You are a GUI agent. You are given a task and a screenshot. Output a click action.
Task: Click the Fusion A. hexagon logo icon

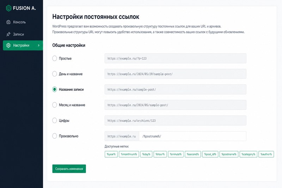pyautogui.click(x=8, y=8)
